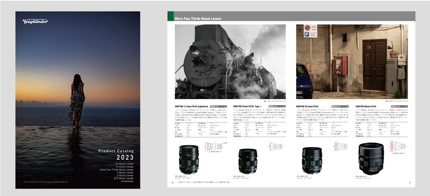Select "Accessories" on the cover list
The width and height of the screenshot is (430, 196).
pos(127,181)
